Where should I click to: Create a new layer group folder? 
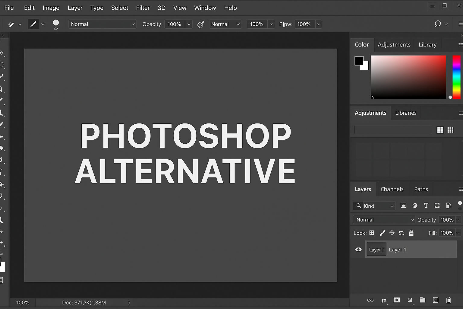click(x=422, y=300)
